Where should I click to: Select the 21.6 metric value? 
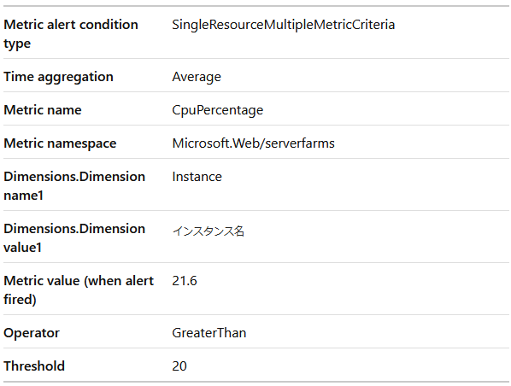tap(185, 281)
